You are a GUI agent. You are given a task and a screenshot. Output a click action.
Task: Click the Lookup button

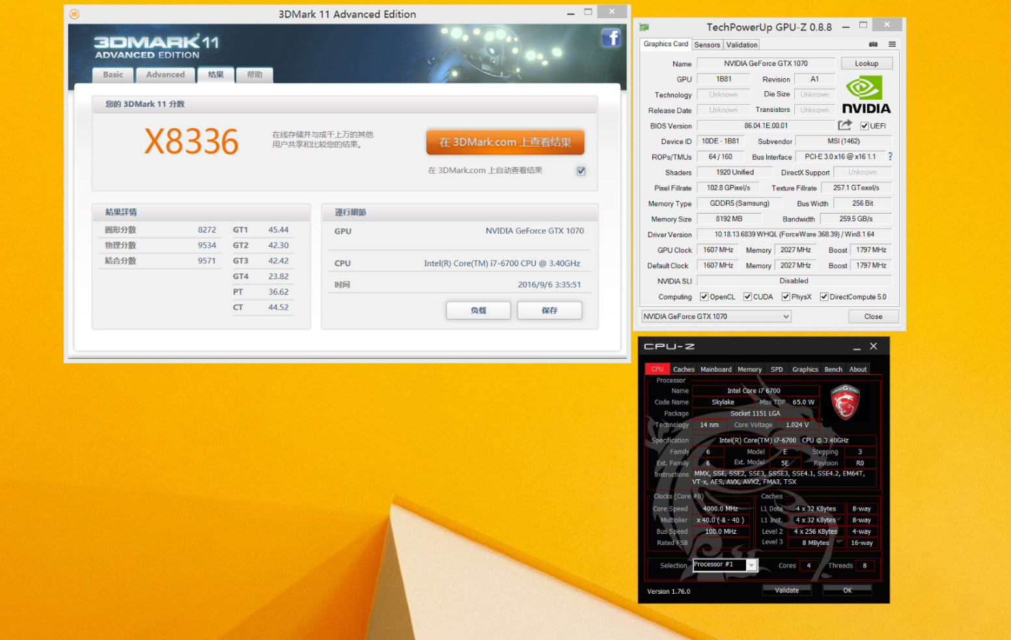866,64
